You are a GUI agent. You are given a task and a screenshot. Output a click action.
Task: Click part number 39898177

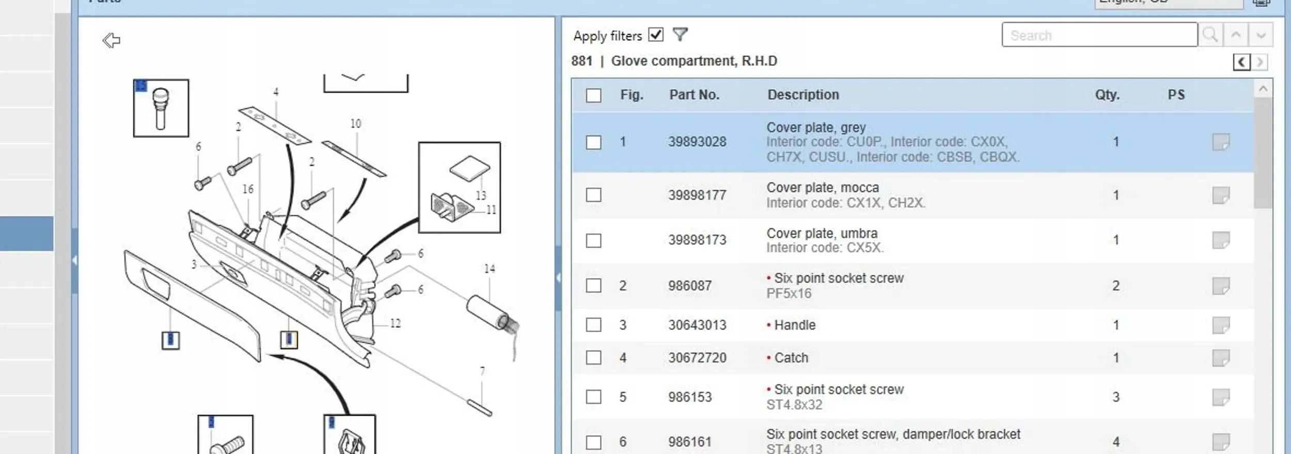pyautogui.click(x=697, y=195)
